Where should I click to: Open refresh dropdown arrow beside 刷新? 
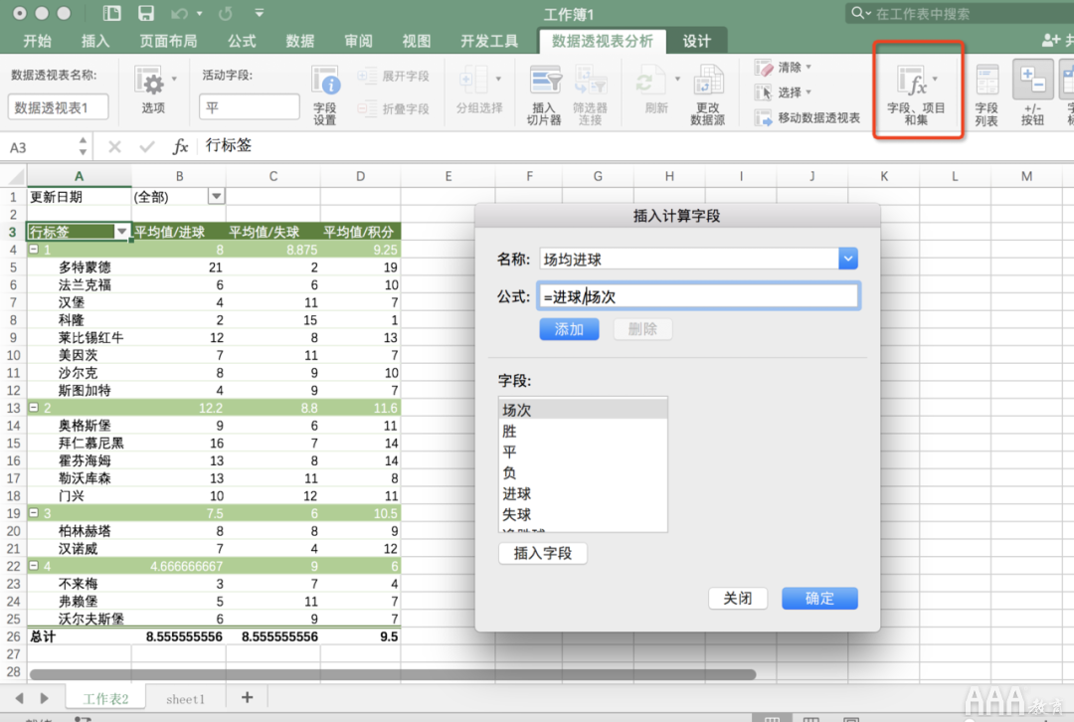coord(677,79)
